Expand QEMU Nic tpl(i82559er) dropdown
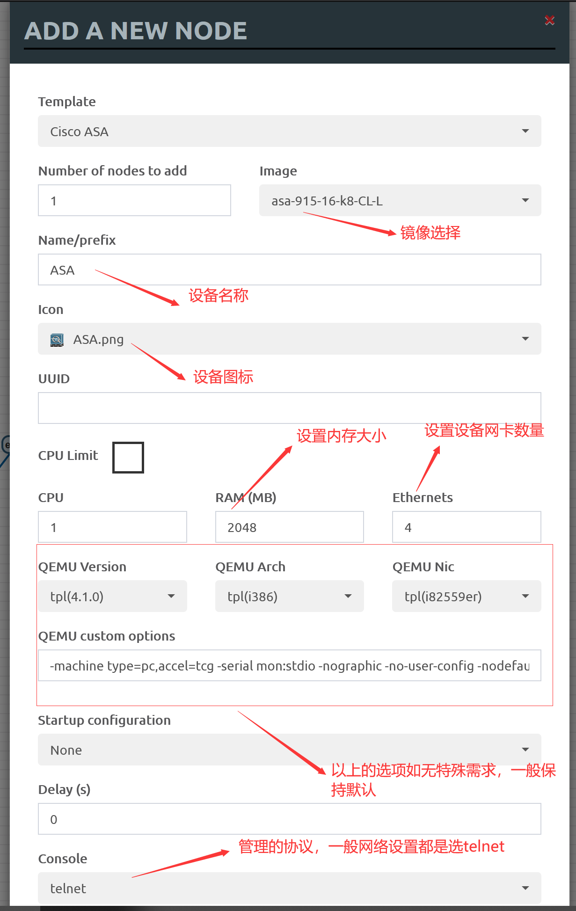Image resolution: width=576 pixels, height=911 pixels. click(x=467, y=596)
